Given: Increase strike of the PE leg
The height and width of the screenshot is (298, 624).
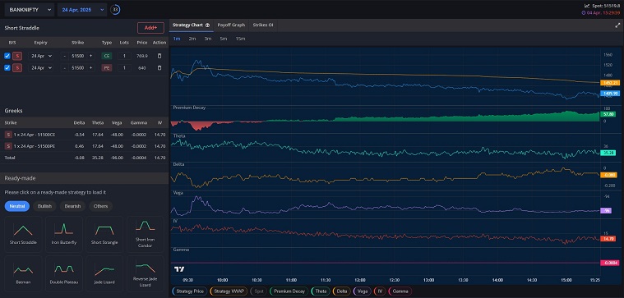Looking at the screenshot, I should pyautogui.click(x=90, y=68).
